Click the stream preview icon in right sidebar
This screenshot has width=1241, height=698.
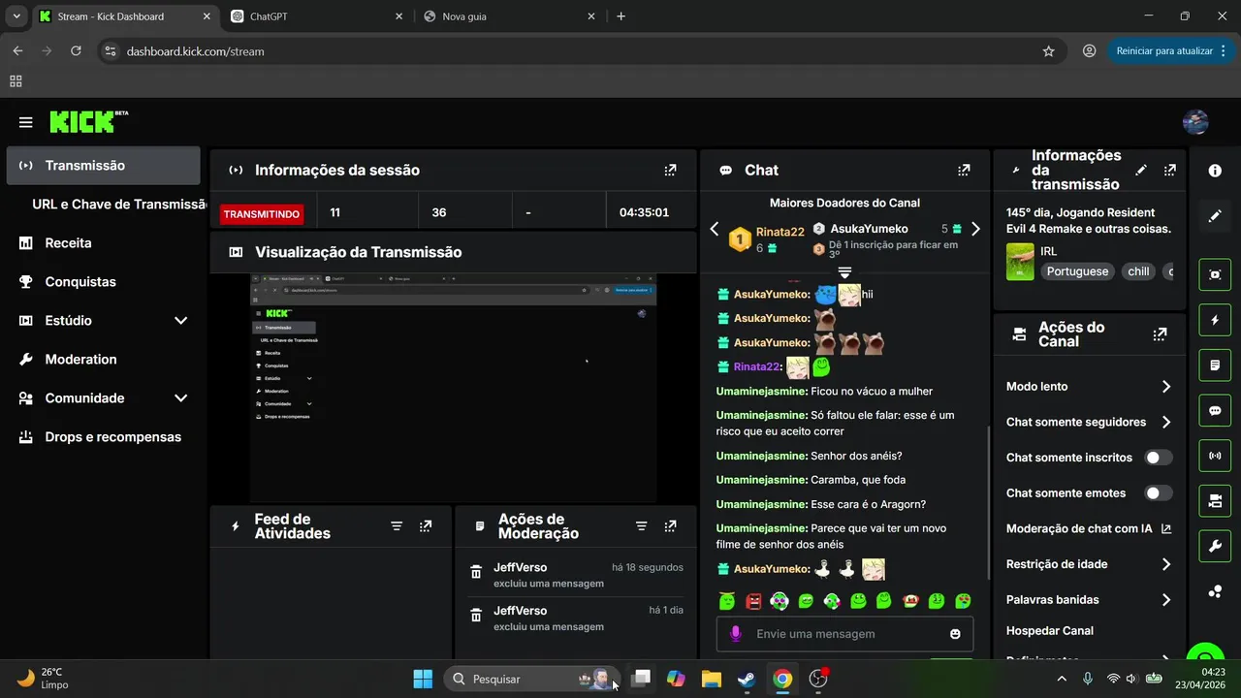(x=1215, y=274)
